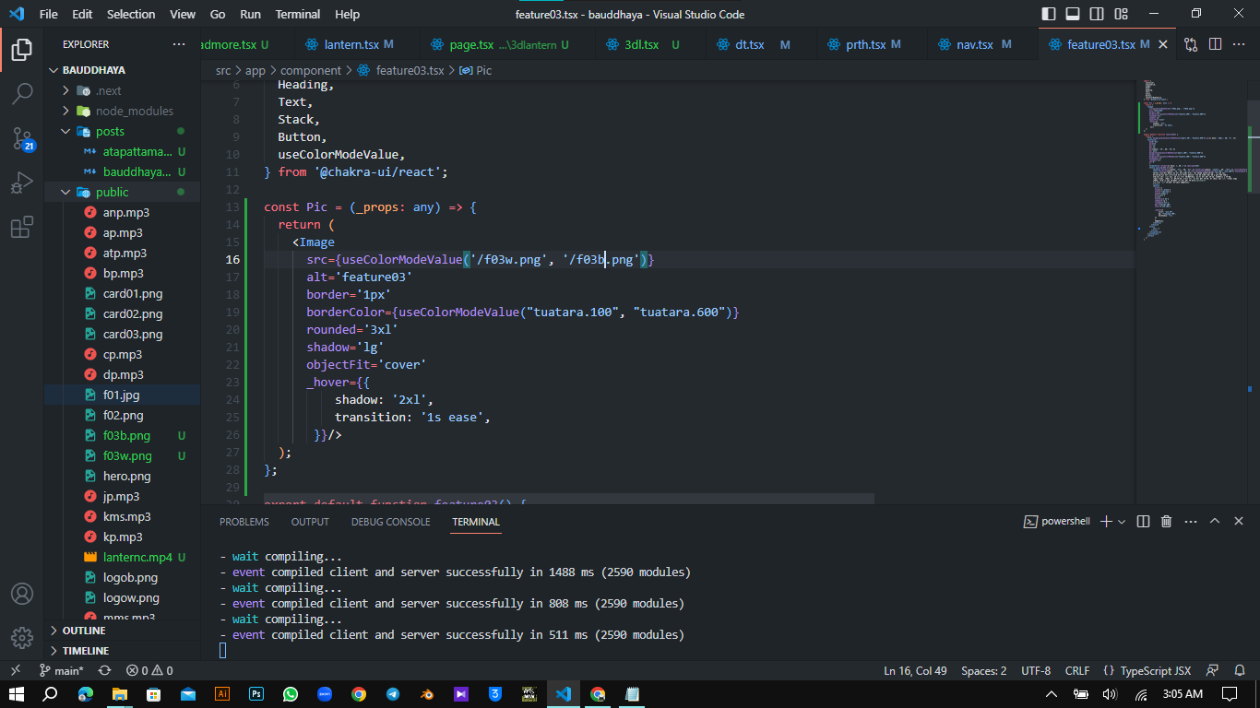Click Spaces: 2 indentation setting

pos(984,670)
